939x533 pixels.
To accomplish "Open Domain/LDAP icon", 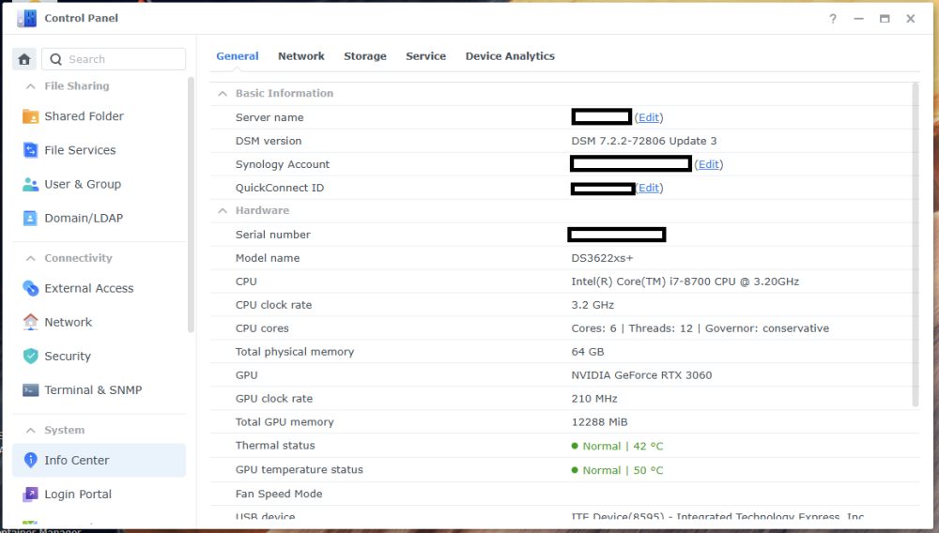I will coord(30,219).
